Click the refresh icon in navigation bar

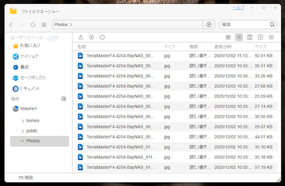pos(33,24)
